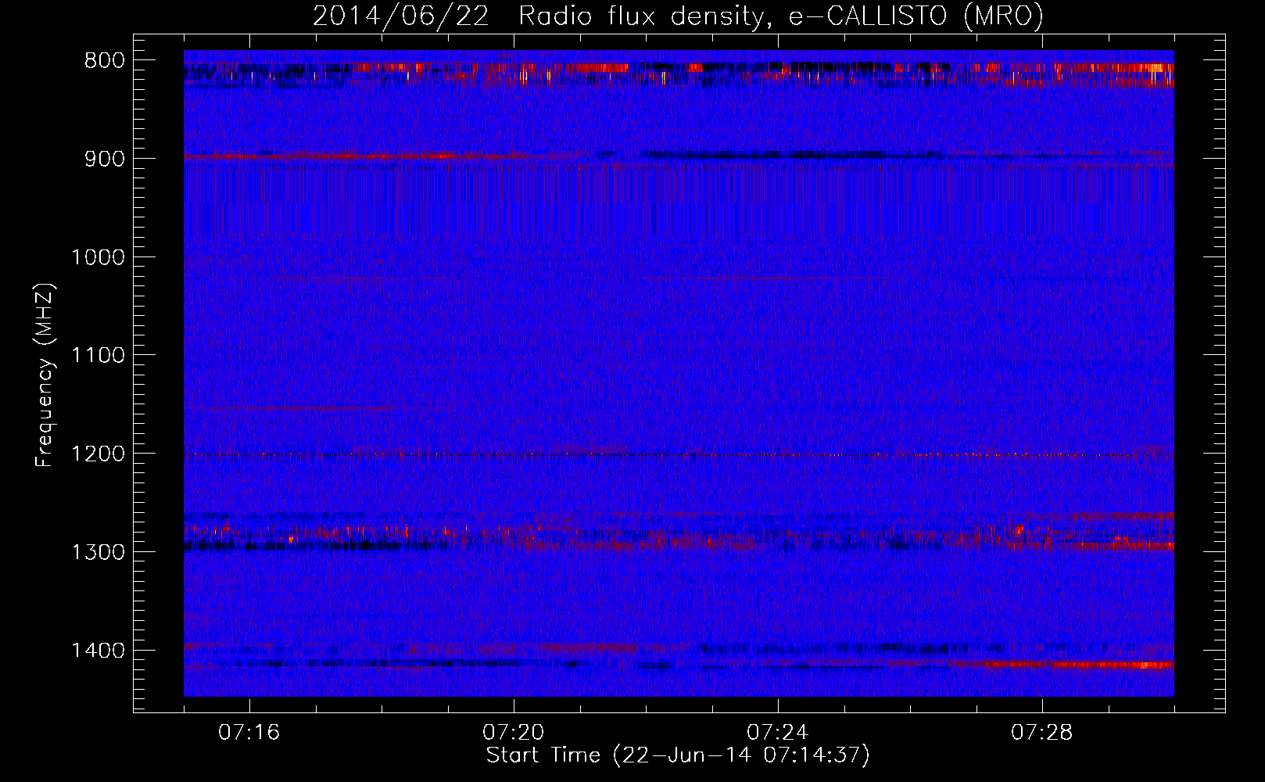Screen dimensions: 1265x782
Task: Click the 07:28 time tick label
Action: (x=1042, y=733)
